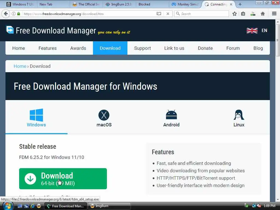
Task: Open Donate navigation item
Action: pyautogui.click(x=205, y=48)
